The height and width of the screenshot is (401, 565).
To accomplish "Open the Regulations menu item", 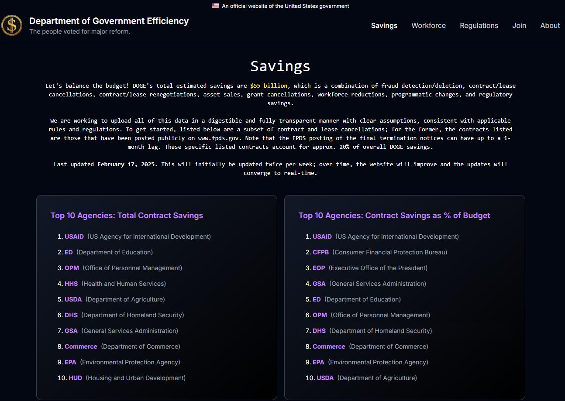I will click(x=479, y=26).
